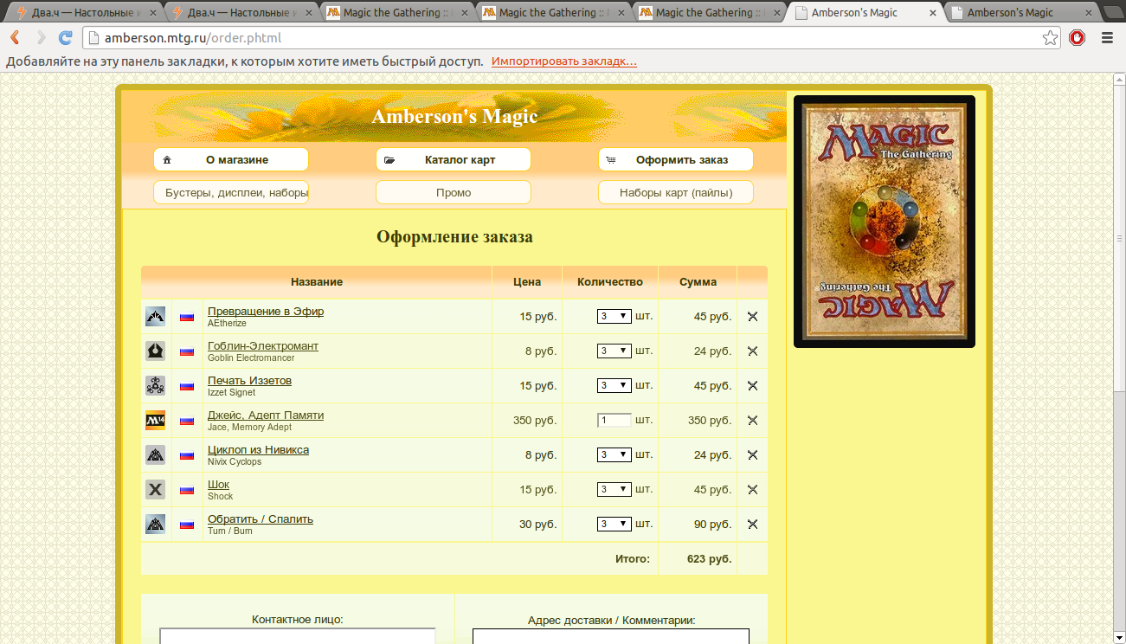The height and width of the screenshot is (644, 1126).
Task: Open quantity dropdown for Гоблин-Электромант
Action: 614,351
